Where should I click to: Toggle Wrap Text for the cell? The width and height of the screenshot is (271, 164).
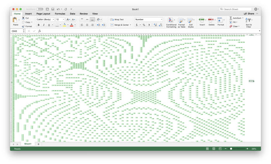click(x=117, y=19)
